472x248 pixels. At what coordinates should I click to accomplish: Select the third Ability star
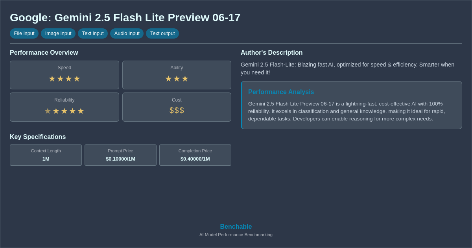pos(185,79)
